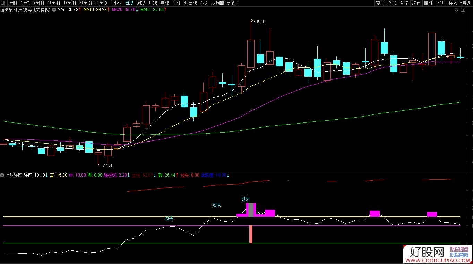Click the 中: 10.00 value label
The width and height of the screenshot is (473, 264).
[77, 175]
